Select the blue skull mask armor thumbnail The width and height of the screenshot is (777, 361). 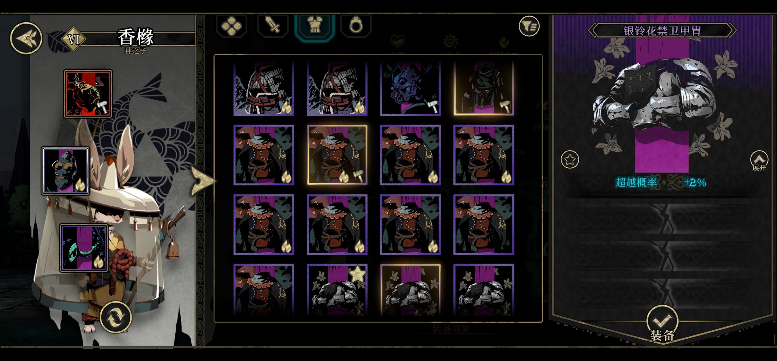click(x=410, y=88)
